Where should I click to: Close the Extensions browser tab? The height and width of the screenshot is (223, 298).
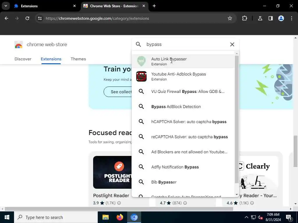pos(74,6)
